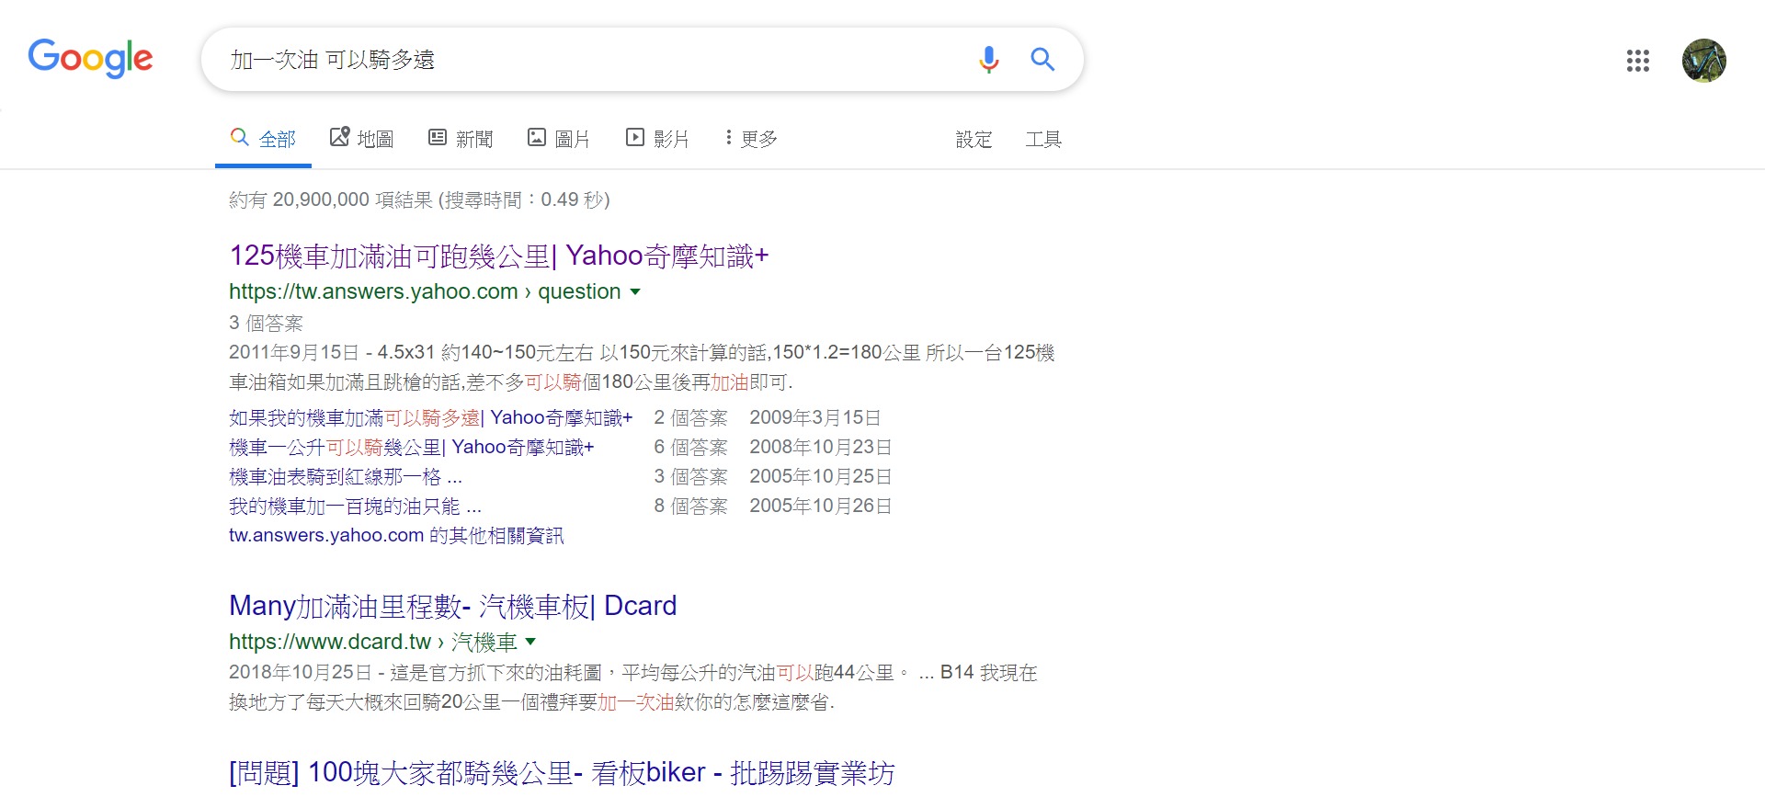Expand dropdown arrow beside tw.answers.yahoo.com URL

click(x=634, y=292)
